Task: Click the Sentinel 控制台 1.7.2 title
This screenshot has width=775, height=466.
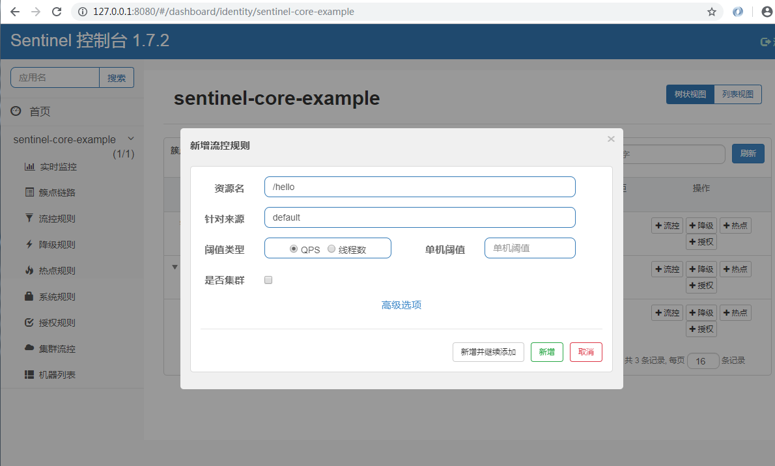Action: pos(90,40)
